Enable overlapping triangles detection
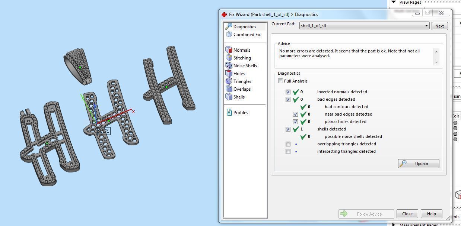The image size is (461, 226). tap(288, 144)
